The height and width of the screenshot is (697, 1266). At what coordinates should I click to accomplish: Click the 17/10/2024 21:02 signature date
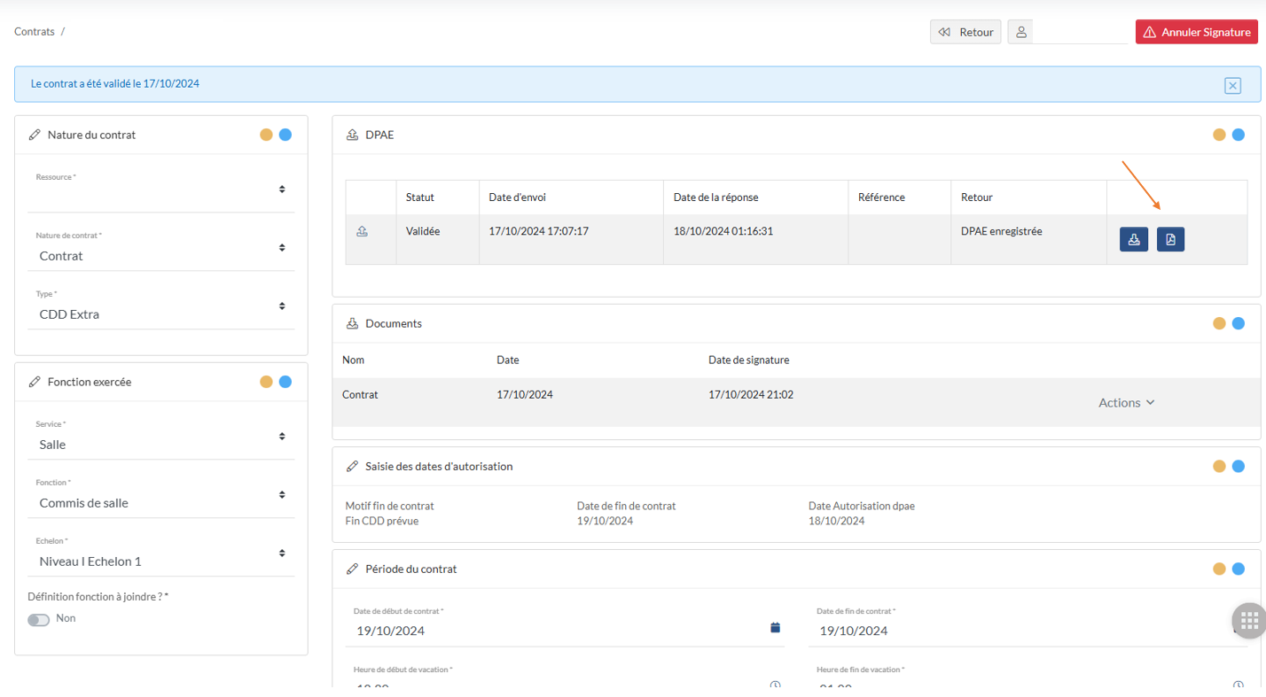click(x=751, y=394)
